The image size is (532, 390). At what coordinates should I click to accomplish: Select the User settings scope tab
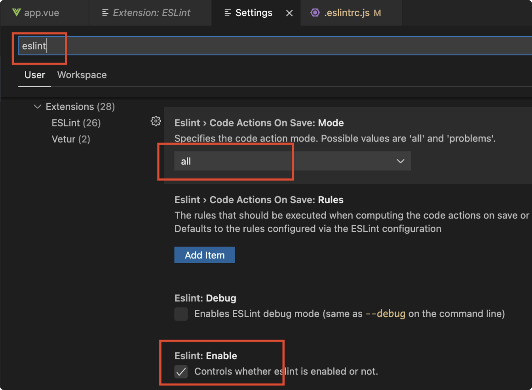click(35, 75)
